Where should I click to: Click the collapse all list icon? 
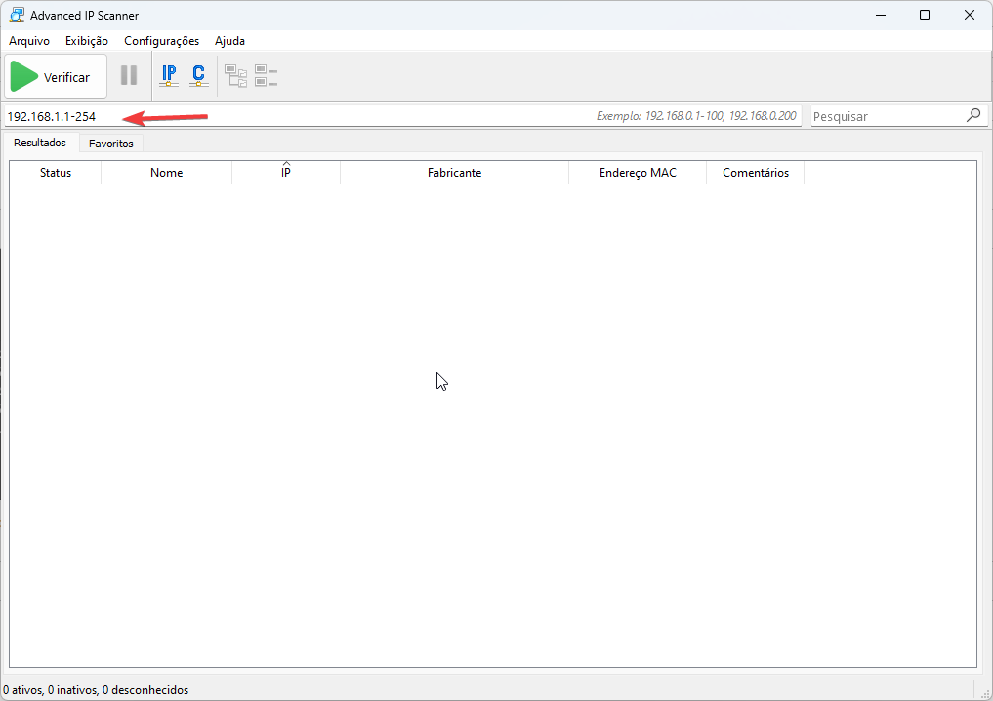point(266,76)
